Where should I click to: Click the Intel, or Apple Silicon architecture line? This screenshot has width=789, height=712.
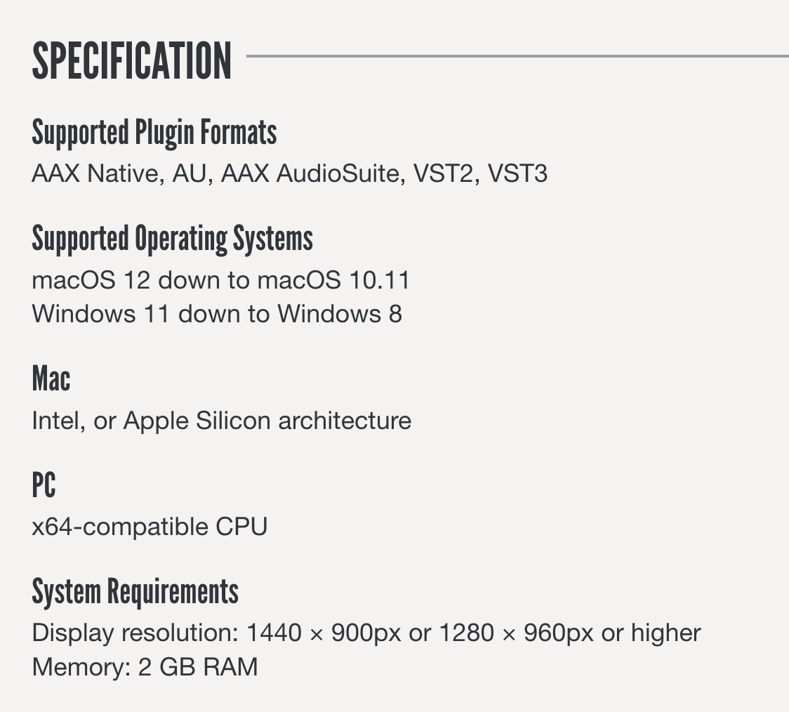[221, 421]
